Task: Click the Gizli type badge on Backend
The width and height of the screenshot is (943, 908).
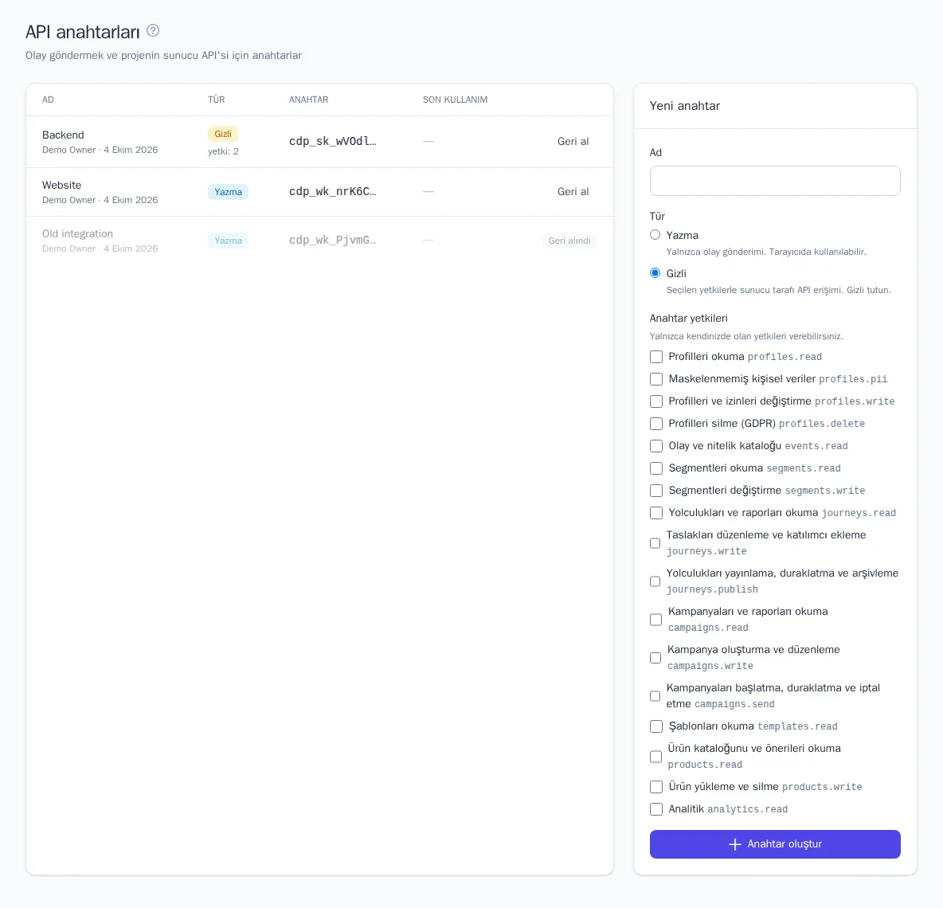Action: tap(222, 134)
